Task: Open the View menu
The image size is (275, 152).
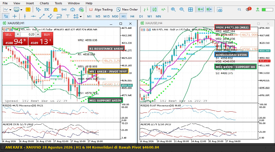Action: click(x=17, y=3)
